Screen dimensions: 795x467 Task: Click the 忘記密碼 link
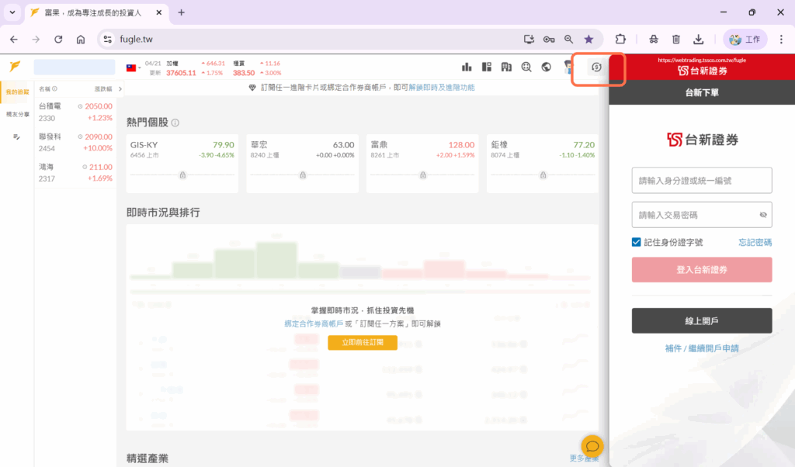[755, 242]
